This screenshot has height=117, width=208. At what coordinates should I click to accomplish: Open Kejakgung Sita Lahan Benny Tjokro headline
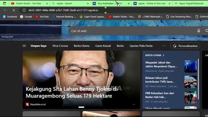point(71,92)
